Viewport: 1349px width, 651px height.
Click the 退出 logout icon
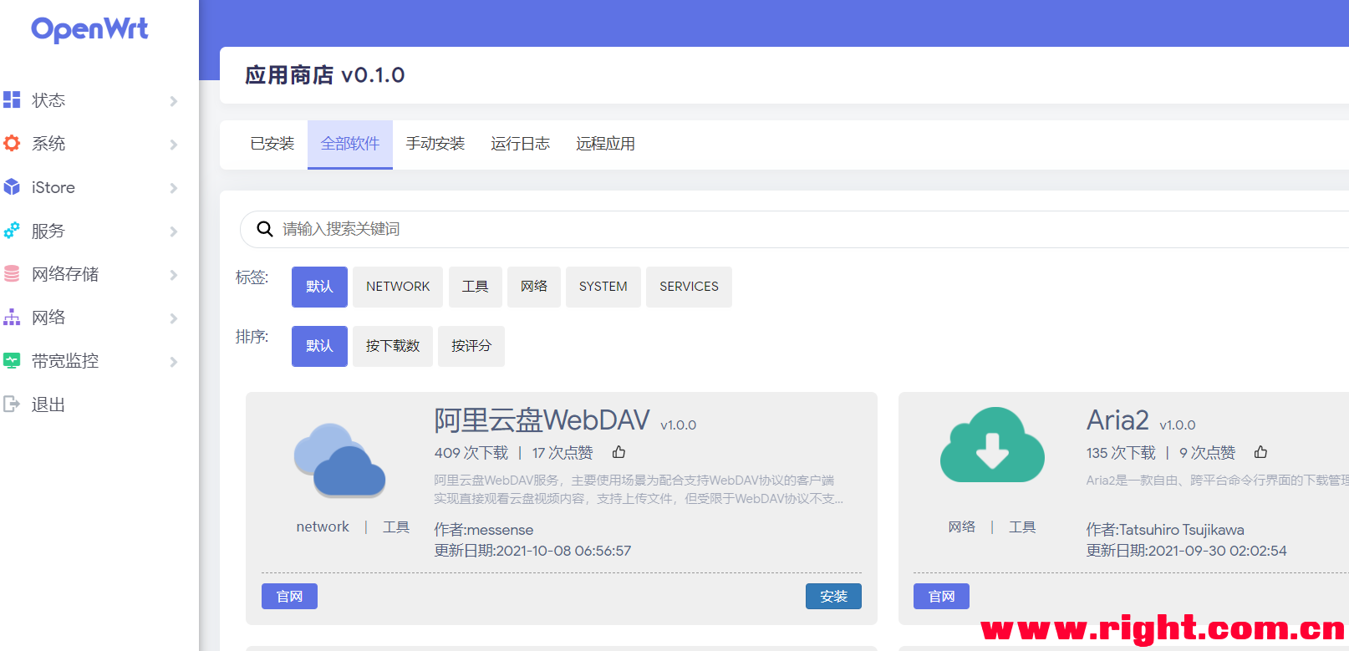[12, 404]
